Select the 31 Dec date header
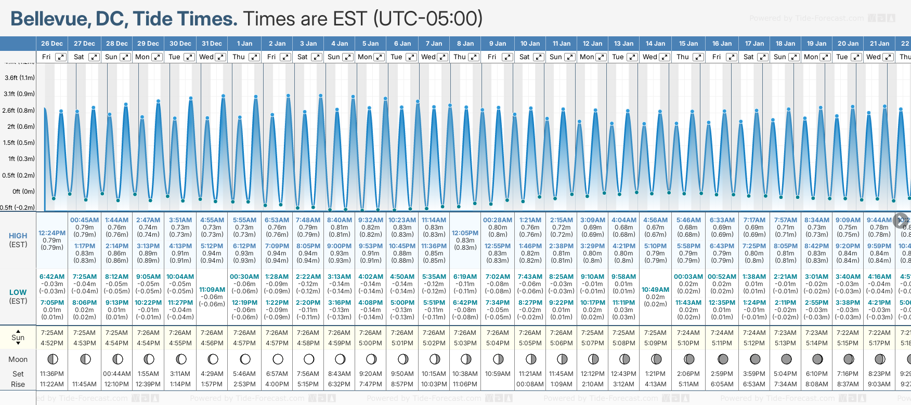The height and width of the screenshot is (405, 911). click(212, 44)
